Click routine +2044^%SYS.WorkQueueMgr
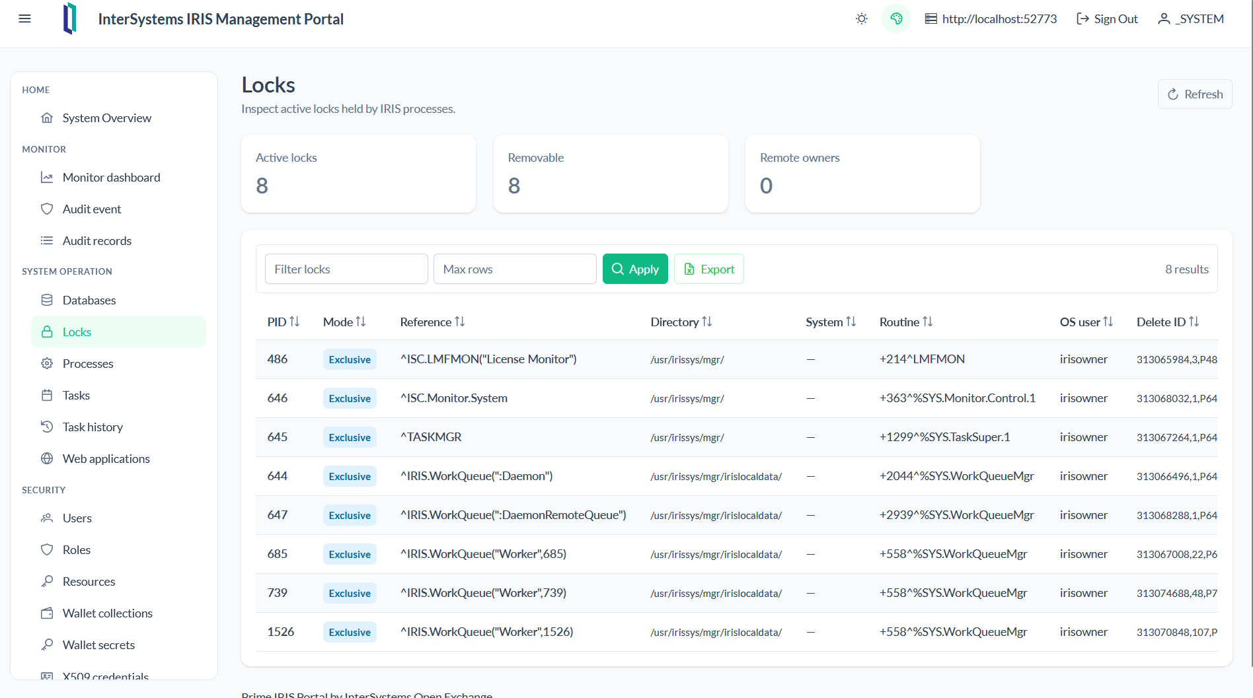 point(957,476)
